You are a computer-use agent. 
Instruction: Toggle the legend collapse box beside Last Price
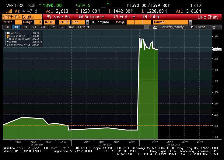pos(5,33)
